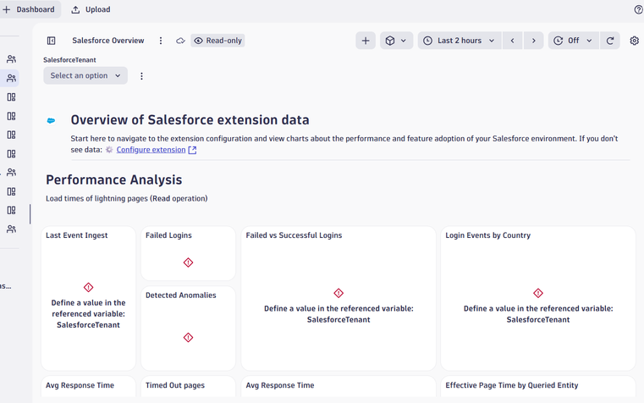
Task: Click the Upload button
Action: [91, 9]
